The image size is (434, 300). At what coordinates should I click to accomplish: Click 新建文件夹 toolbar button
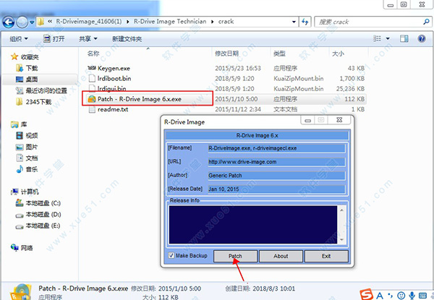point(127,39)
